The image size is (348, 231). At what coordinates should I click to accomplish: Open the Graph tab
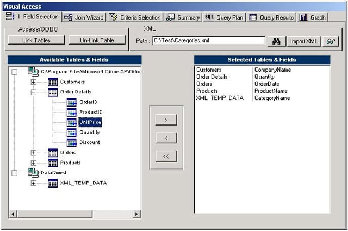pos(313,17)
